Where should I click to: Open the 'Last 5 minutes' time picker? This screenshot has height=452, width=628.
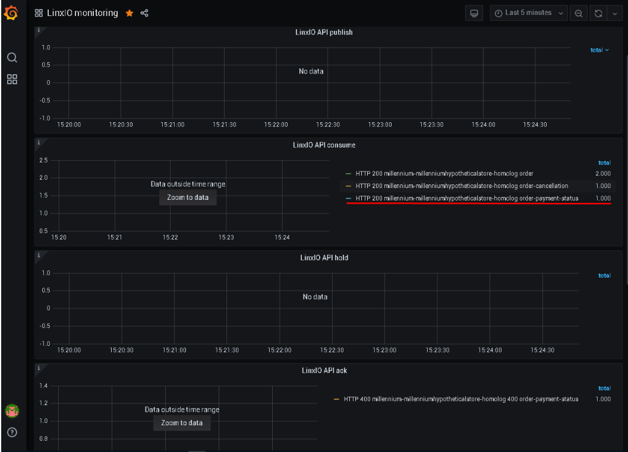coord(529,13)
